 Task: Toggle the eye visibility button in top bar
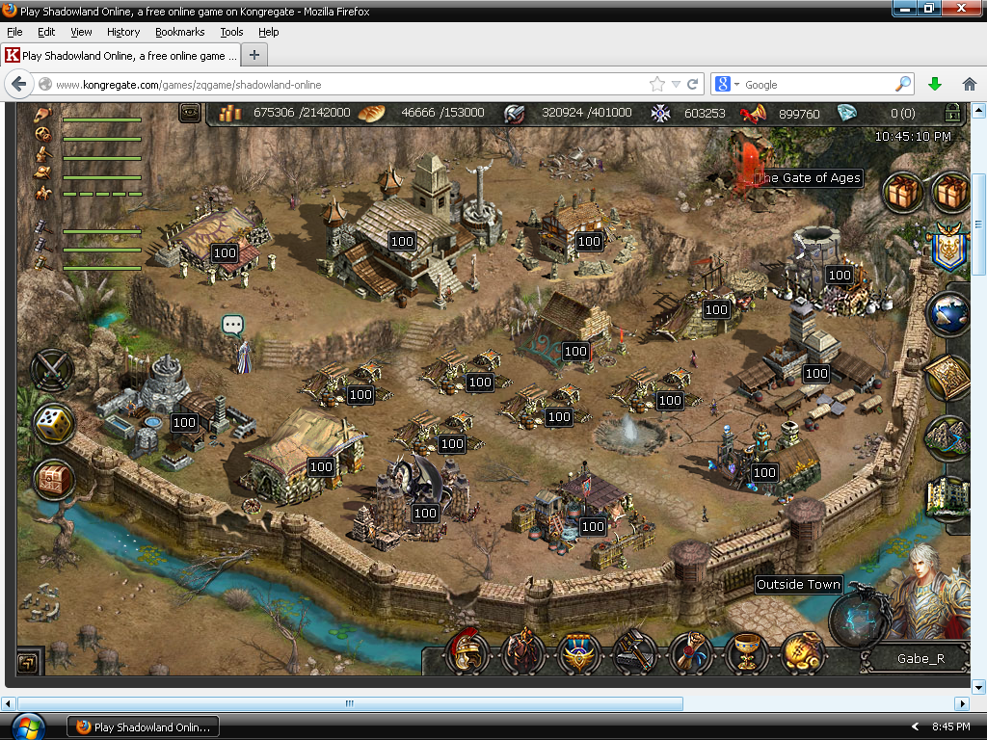190,113
